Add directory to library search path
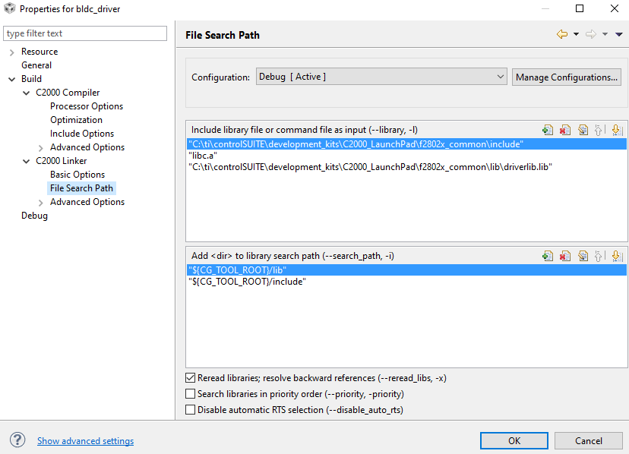This screenshot has width=629, height=454. 548,256
